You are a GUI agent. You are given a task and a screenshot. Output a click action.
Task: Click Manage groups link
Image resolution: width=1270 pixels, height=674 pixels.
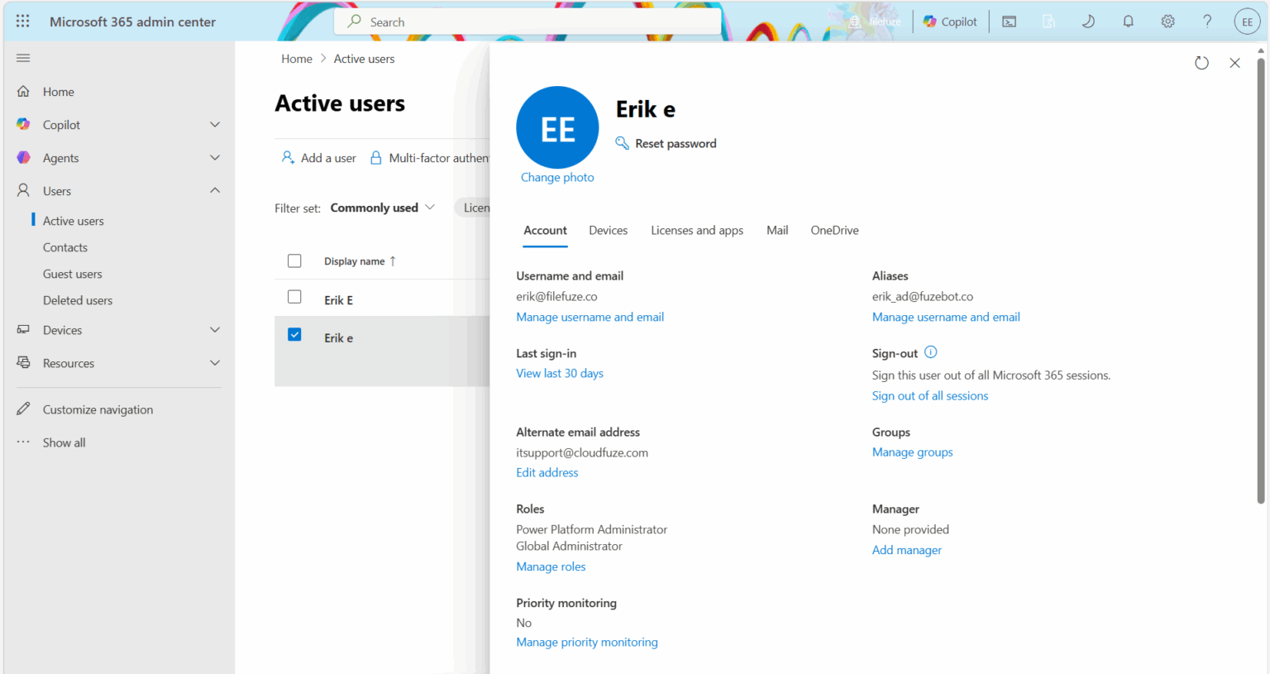(912, 452)
